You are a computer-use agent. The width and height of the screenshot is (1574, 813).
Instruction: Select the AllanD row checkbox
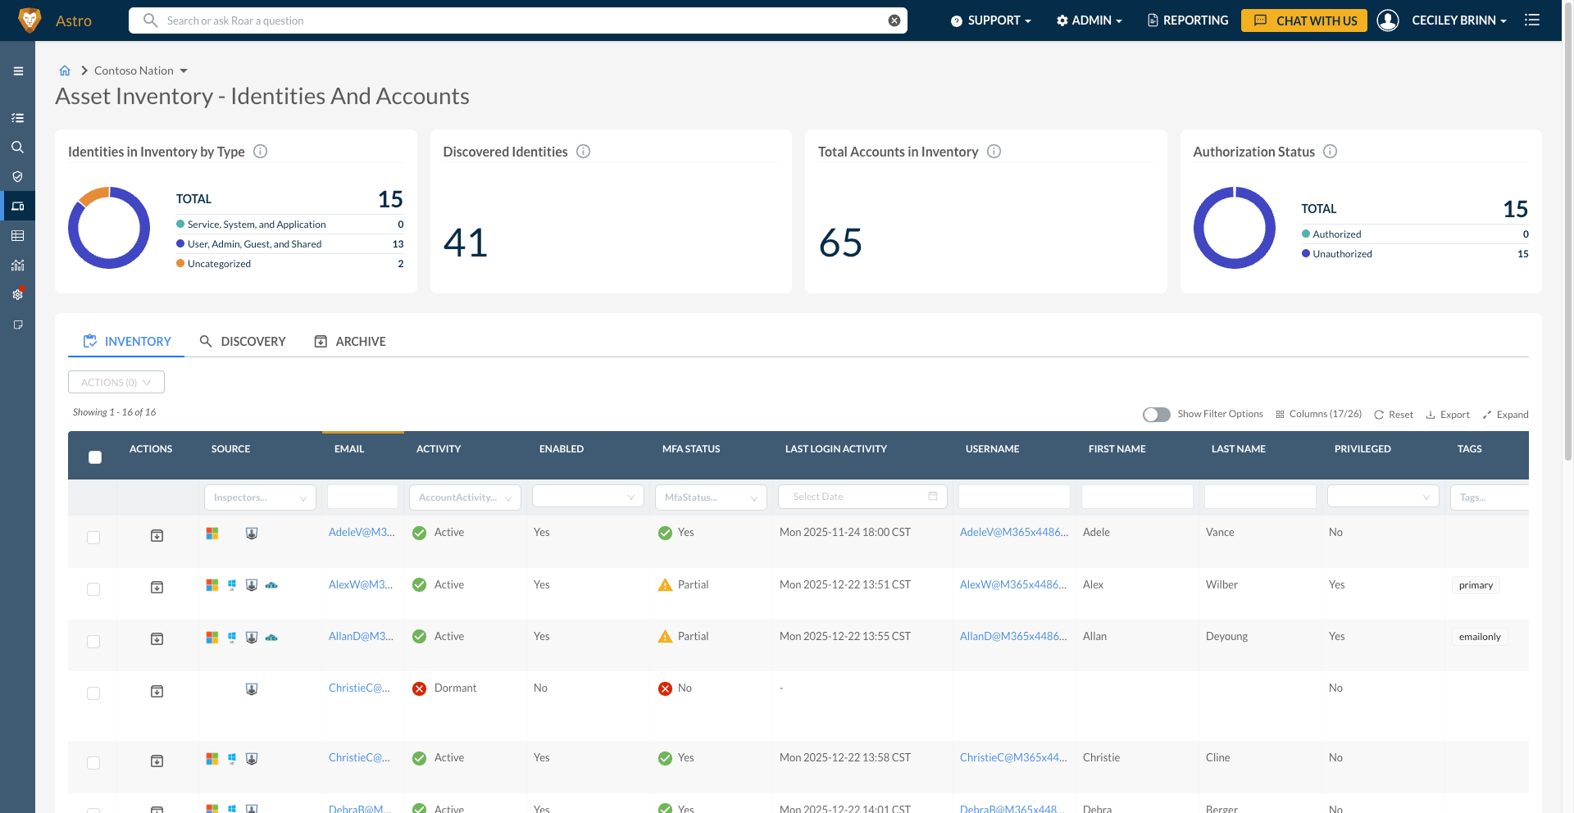(x=93, y=642)
